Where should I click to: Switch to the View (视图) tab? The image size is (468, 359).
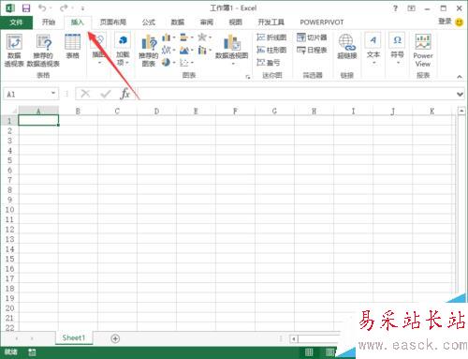(236, 22)
